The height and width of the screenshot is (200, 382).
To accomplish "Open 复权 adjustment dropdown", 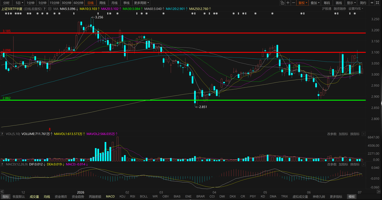I will click(303, 3).
